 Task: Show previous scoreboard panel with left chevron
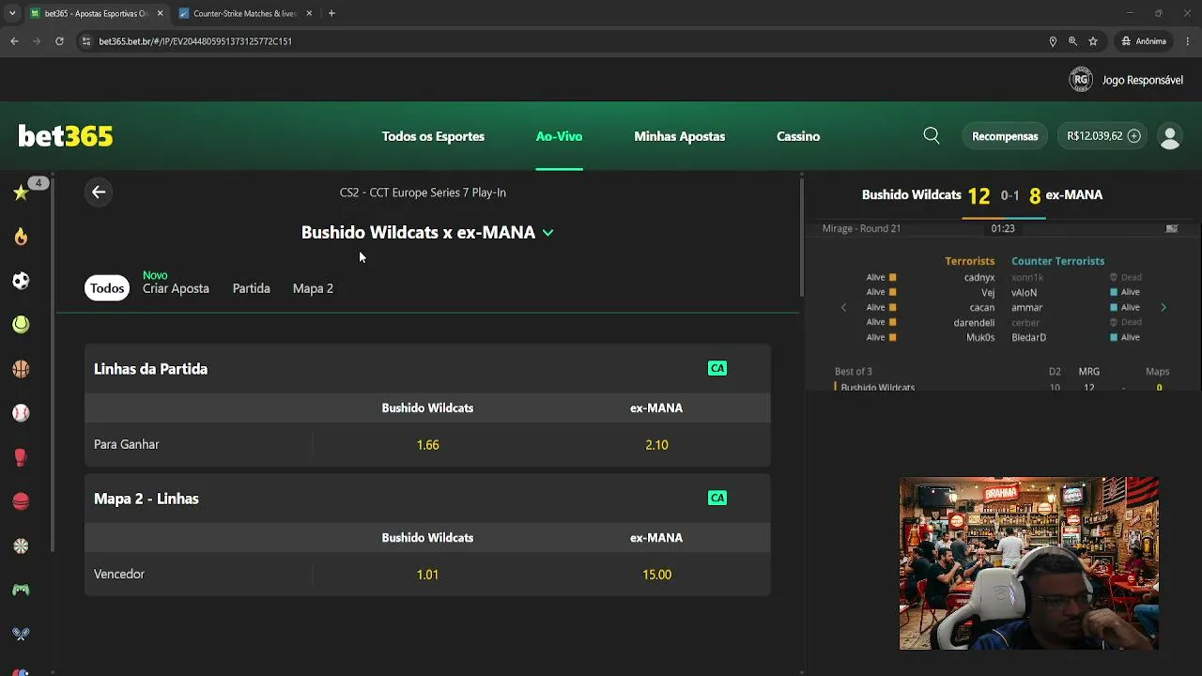pyautogui.click(x=843, y=307)
